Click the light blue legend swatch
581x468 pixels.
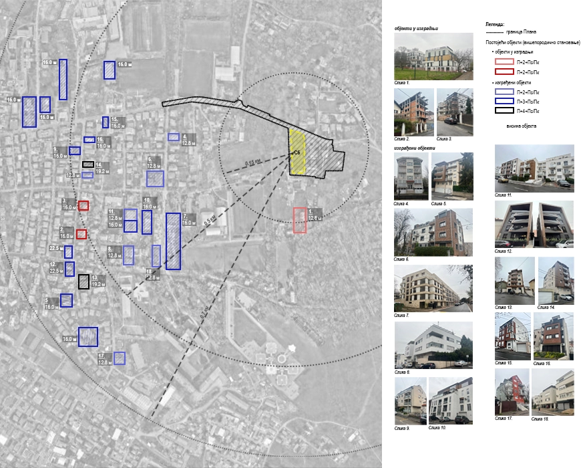[504, 92]
